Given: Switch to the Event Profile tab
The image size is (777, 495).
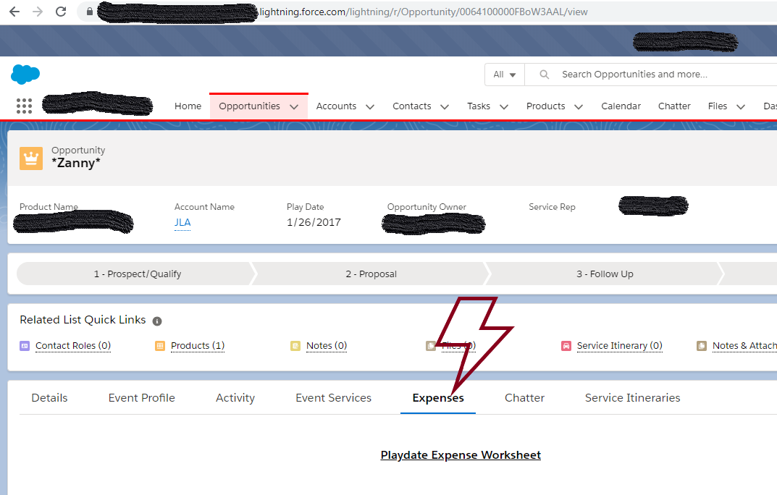Looking at the screenshot, I should click(142, 398).
